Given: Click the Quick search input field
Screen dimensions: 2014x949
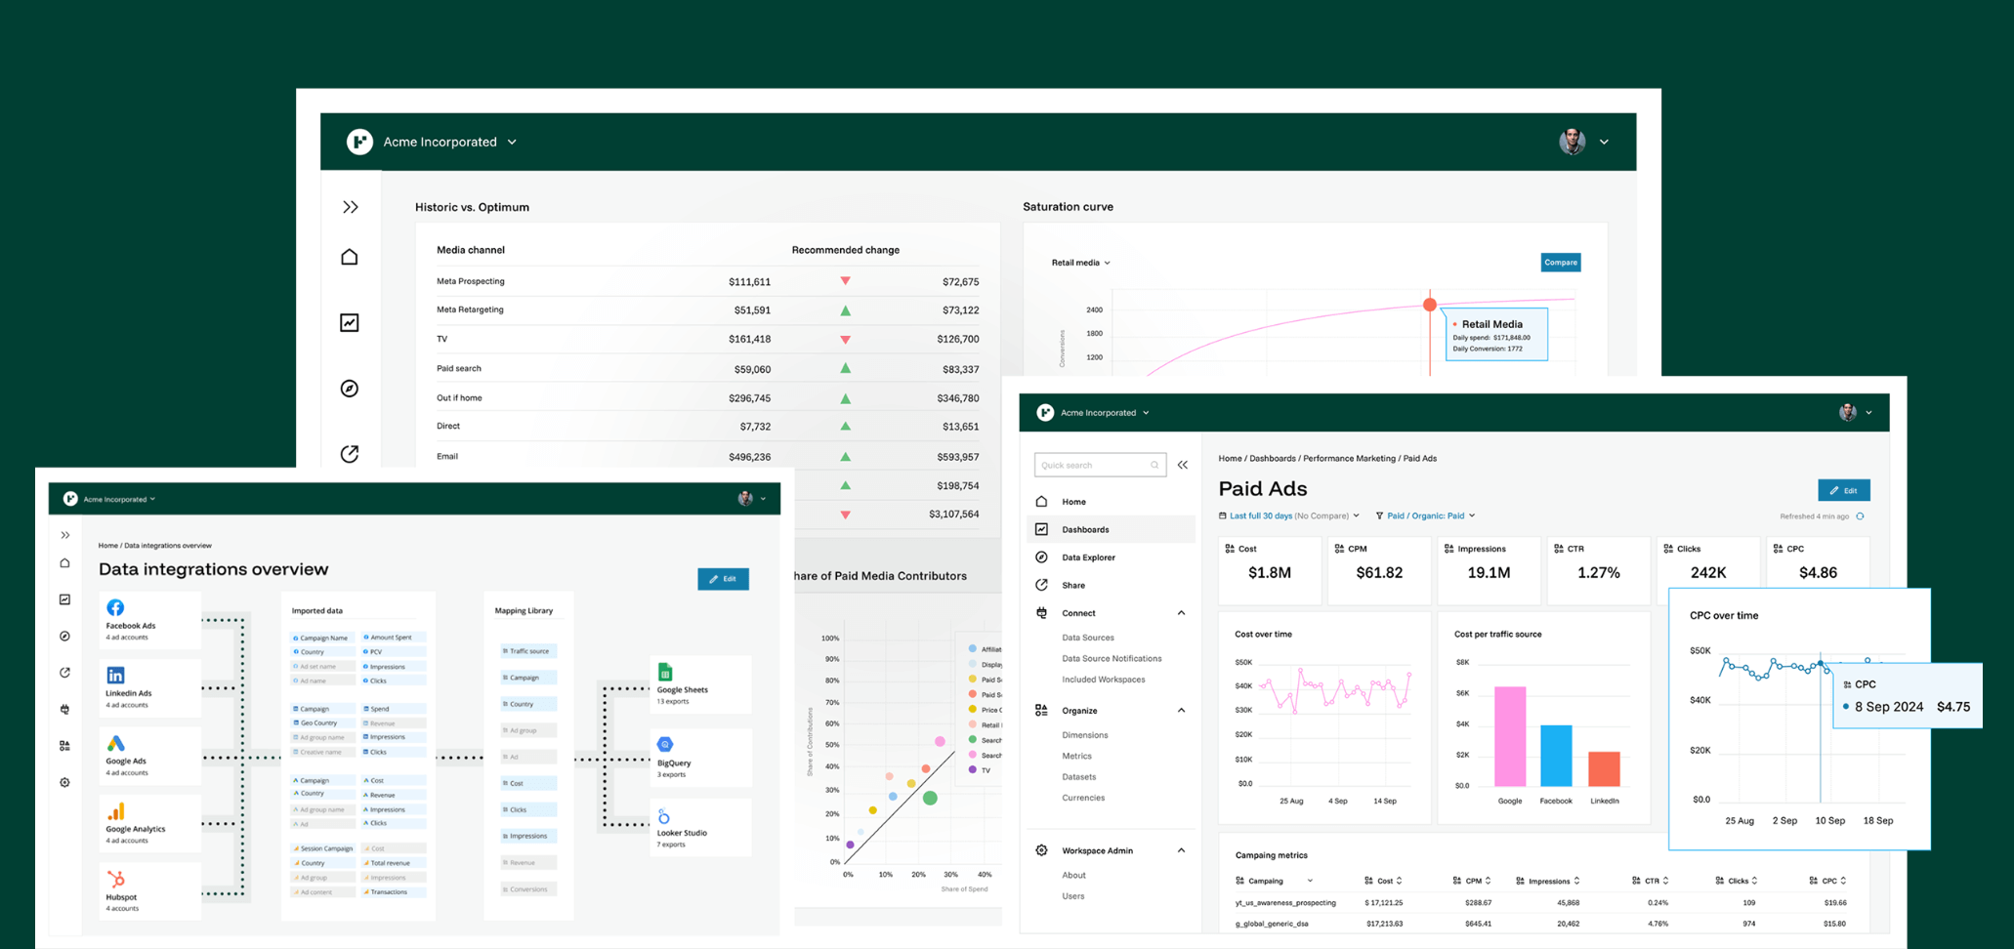Looking at the screenshot, I should click(1094, 466).
